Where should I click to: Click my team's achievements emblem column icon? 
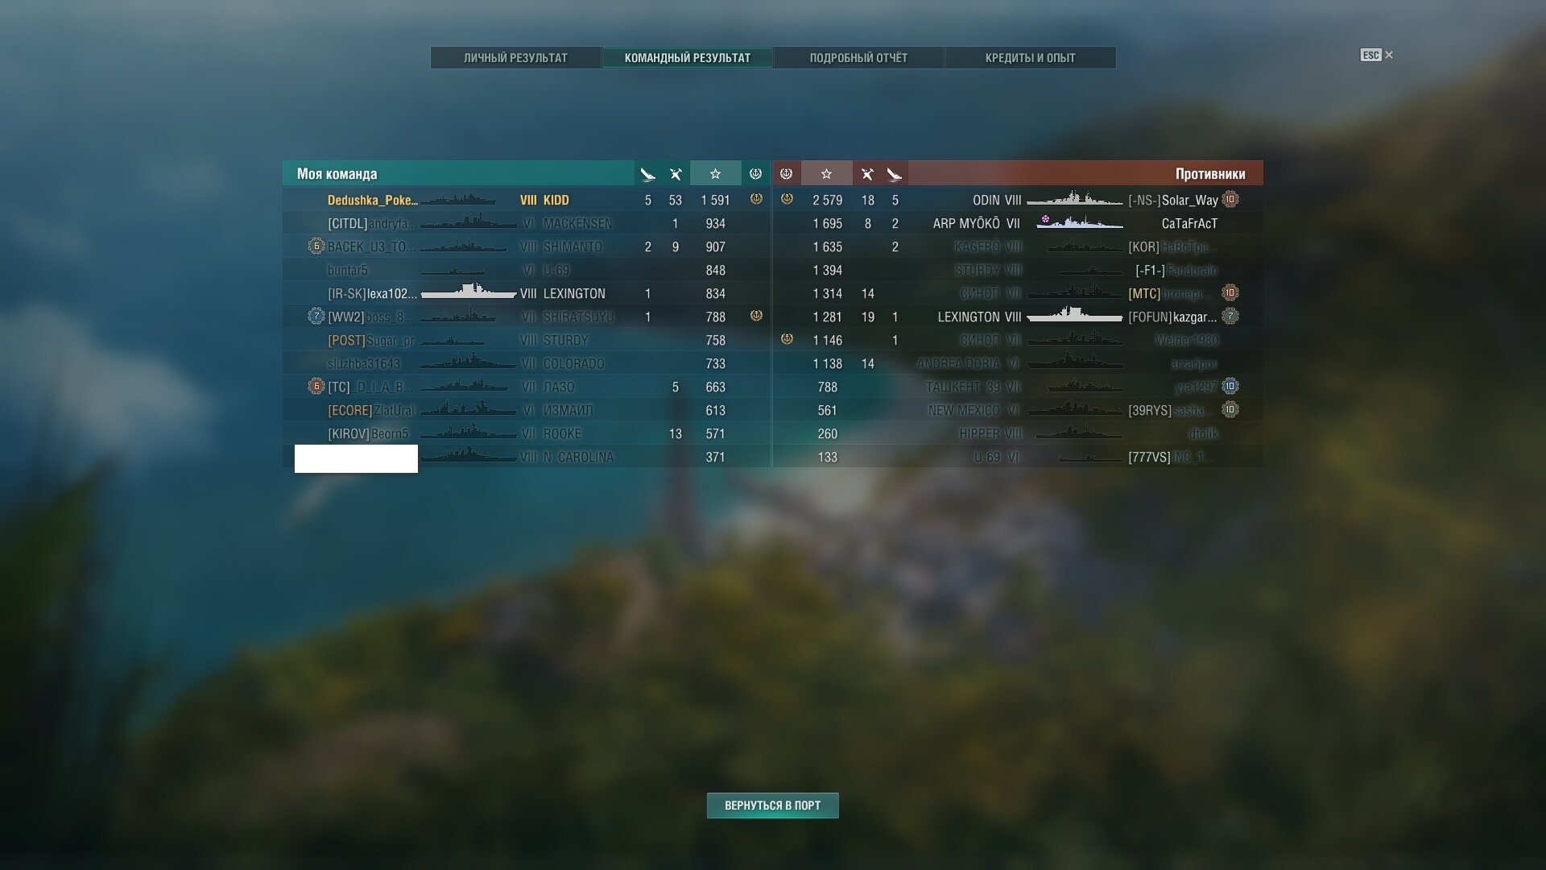pos(755,174)
